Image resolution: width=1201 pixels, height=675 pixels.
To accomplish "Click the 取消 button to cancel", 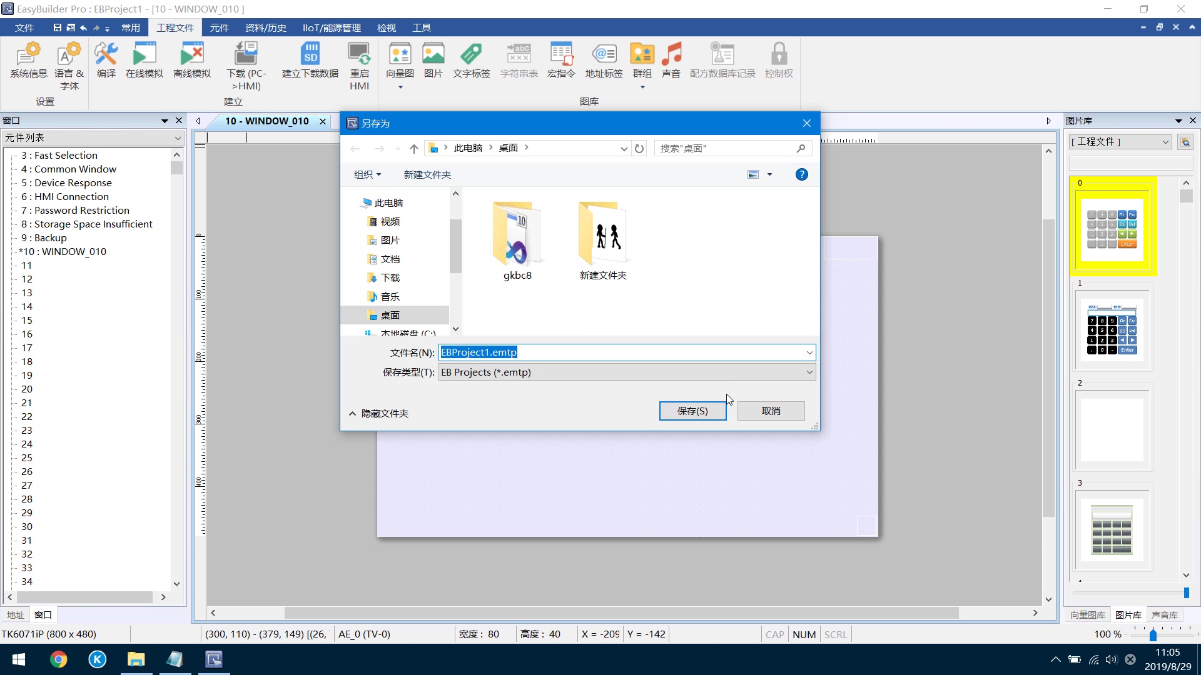I will [x=771, y=411].
